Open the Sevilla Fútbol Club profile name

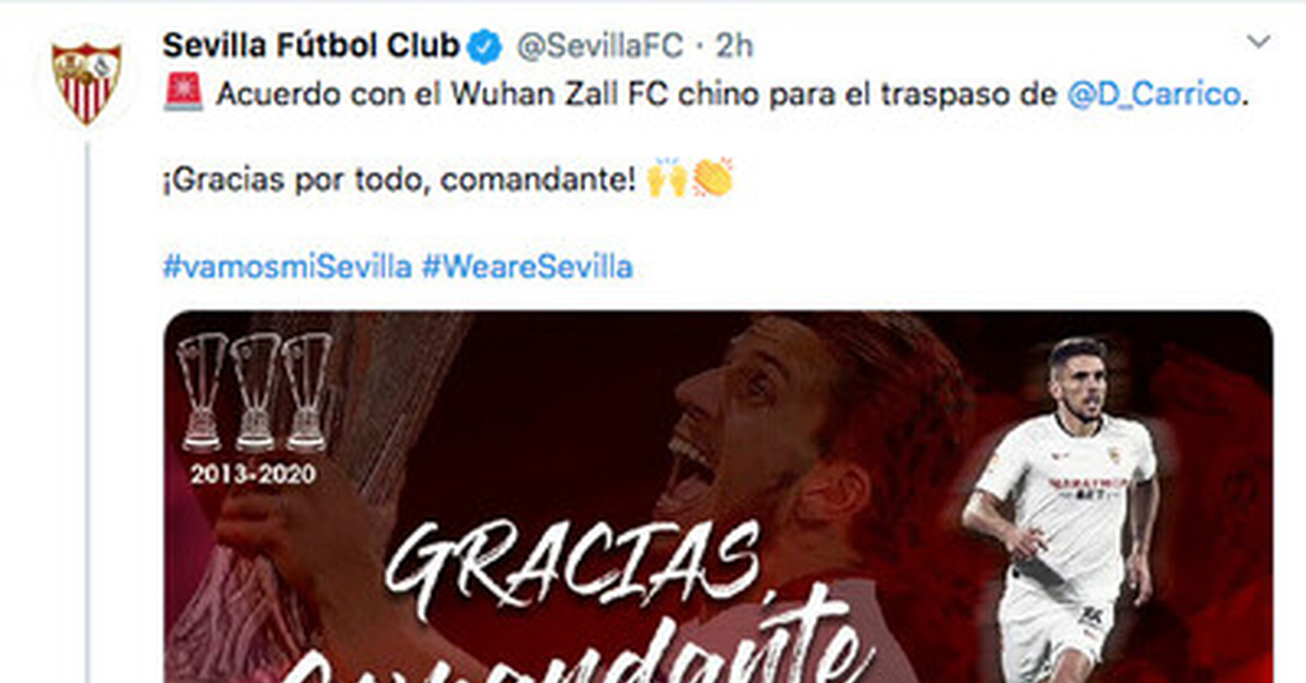pos(311,45)
